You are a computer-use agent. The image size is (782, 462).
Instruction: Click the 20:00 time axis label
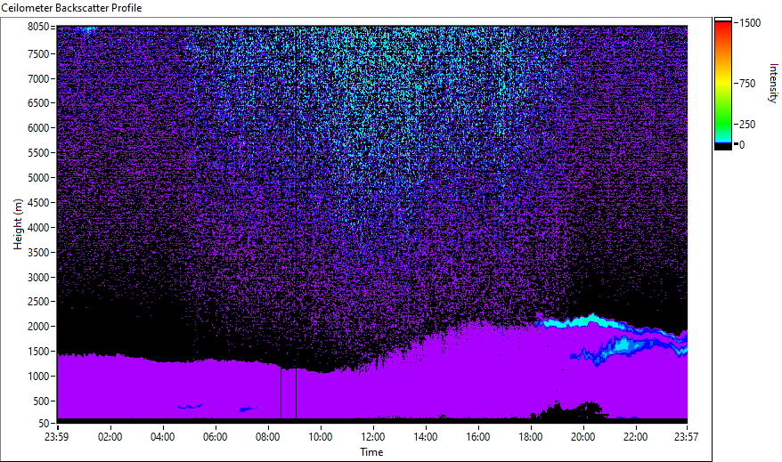click(x=583, y=437)
